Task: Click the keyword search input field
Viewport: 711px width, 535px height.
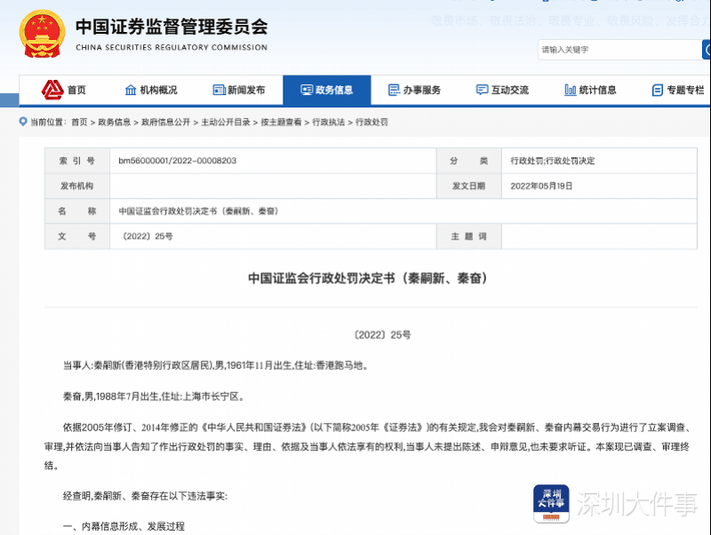Action: click(619, 50)
